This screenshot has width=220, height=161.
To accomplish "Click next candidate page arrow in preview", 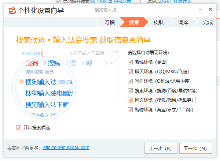I will tap(106, 63).
